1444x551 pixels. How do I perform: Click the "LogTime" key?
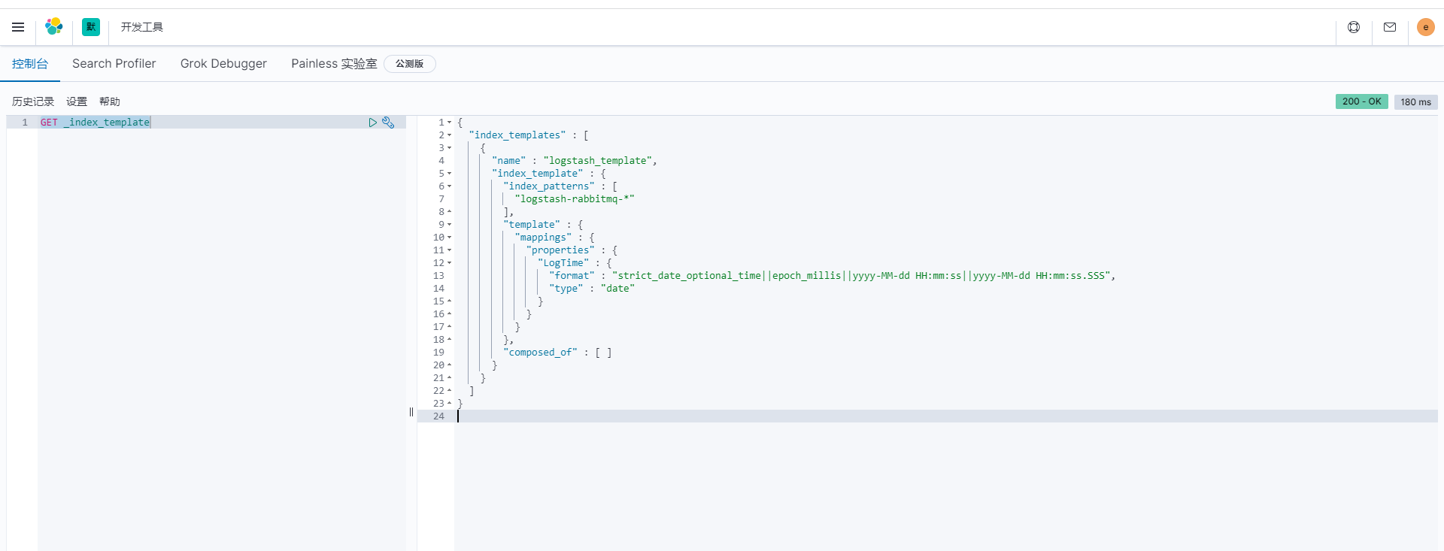coord(563,263)
